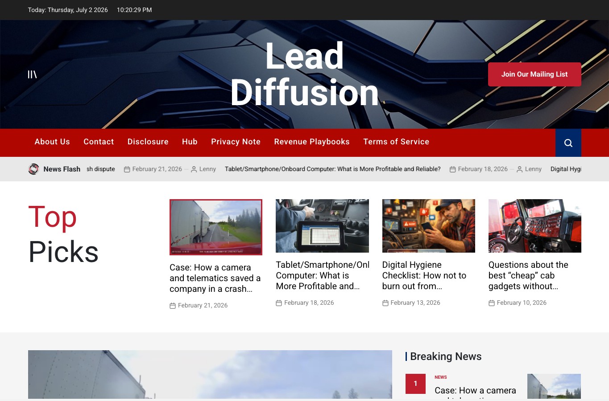609x401 pixels.
Task: Click Join Our Mailing List button
Action: pos(534,74)
